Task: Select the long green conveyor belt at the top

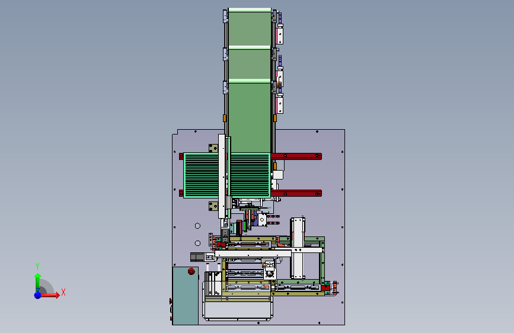Action: (250, 81)
